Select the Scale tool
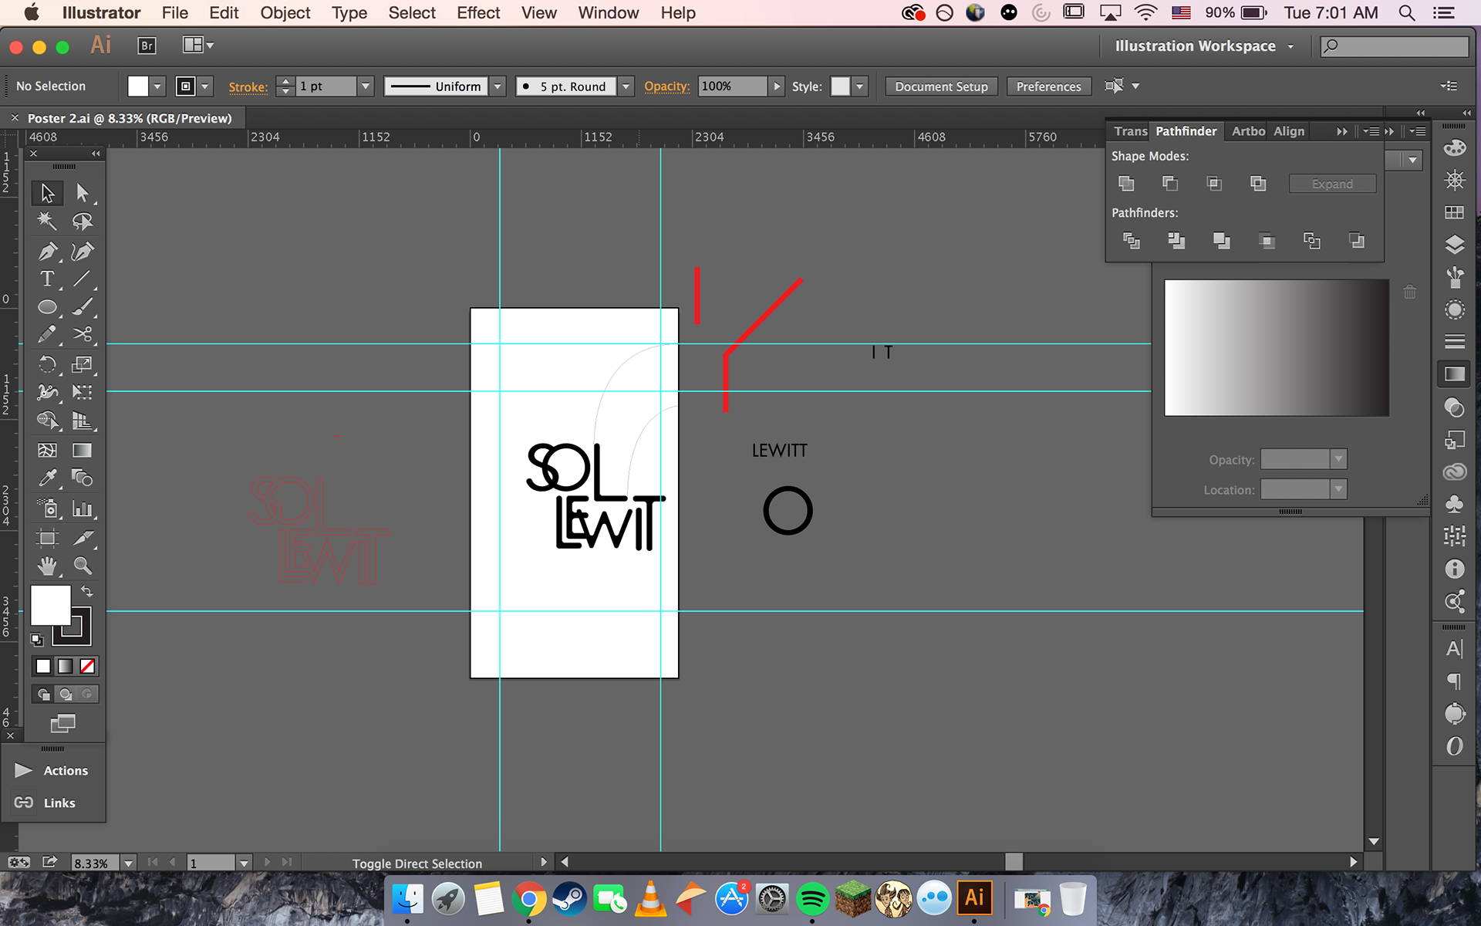Screen dimensions: 1481x926 tap(82, 364)
